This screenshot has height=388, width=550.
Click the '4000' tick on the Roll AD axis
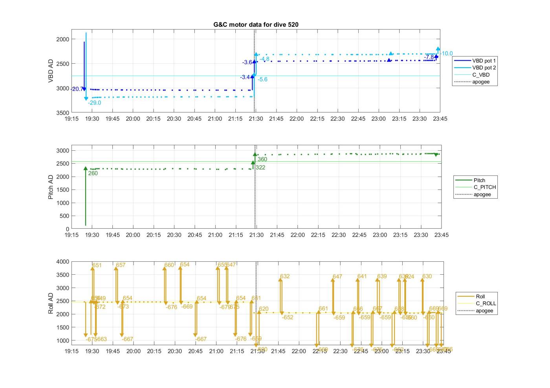pyautogui.click(x=63, y=262)
